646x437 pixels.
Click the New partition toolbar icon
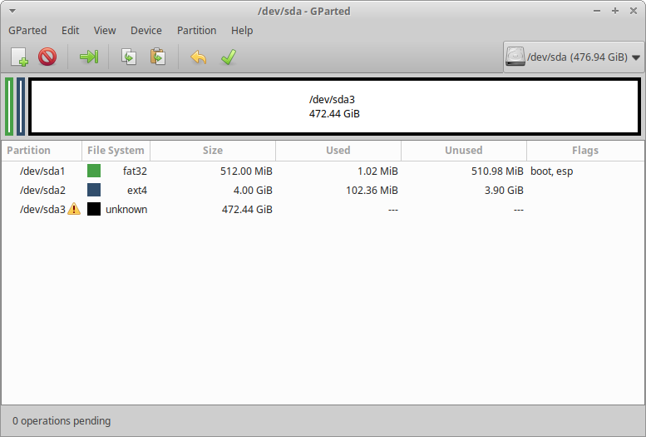(x=19, y=57)
